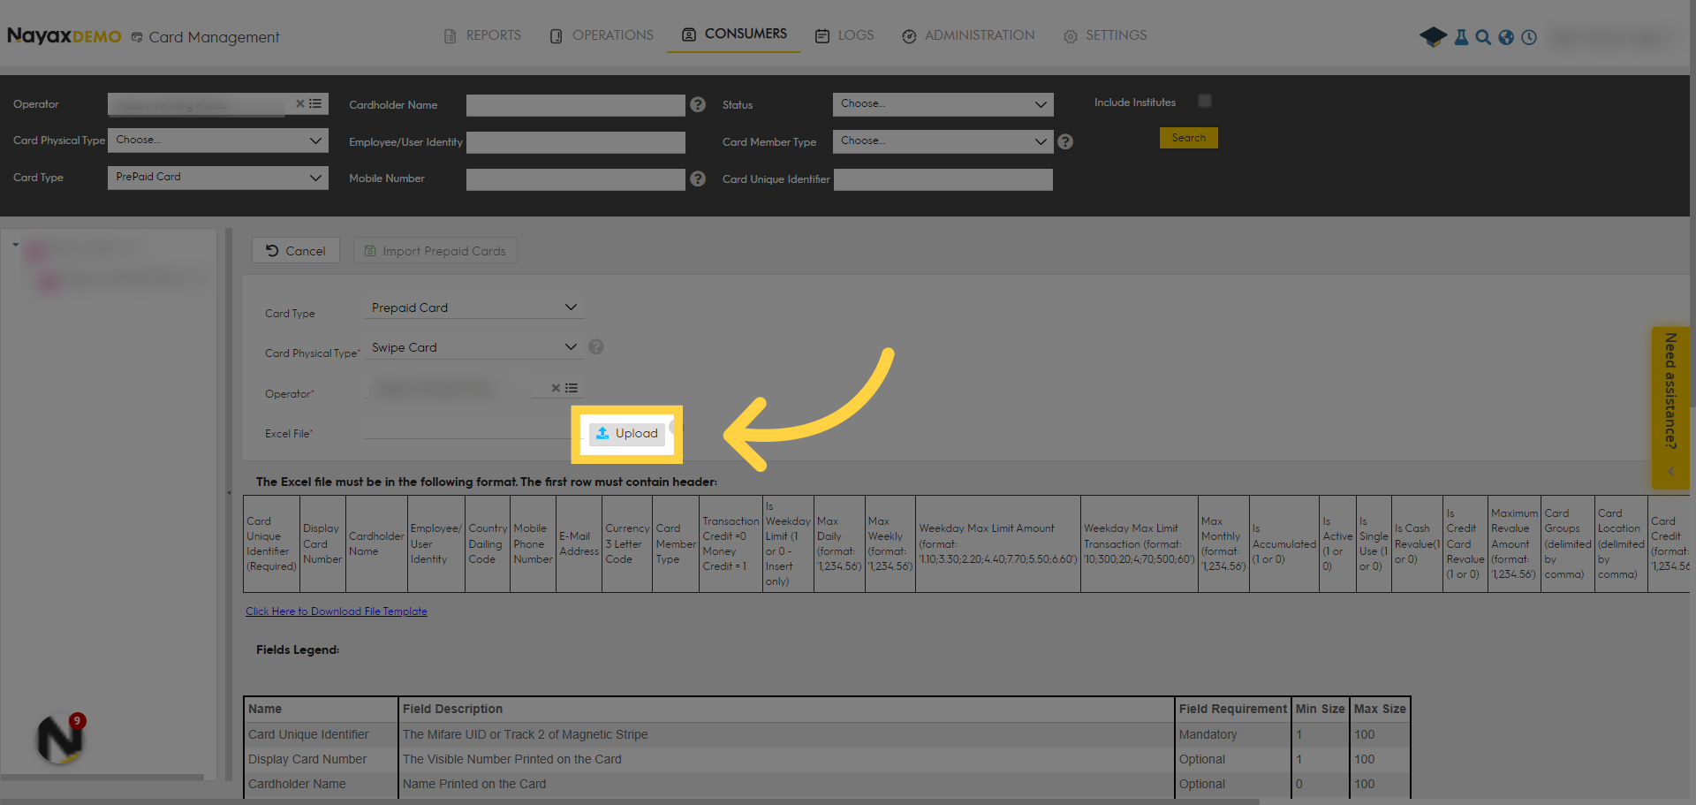Open the CONSUMERS menu
Screen dimensions: 1696x805
pyautogui.click(x=734, y=34)
